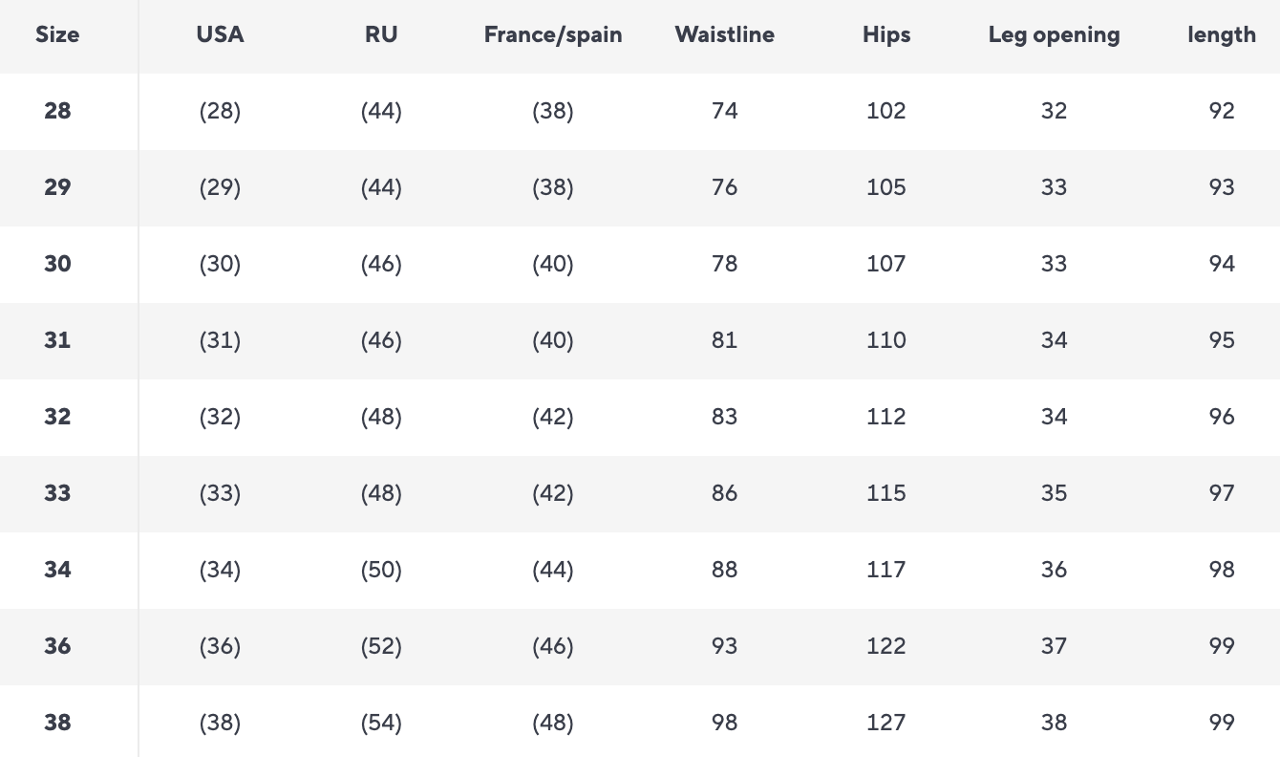This screenshot has width=1280, height=757.
Task: Click the hips value 122
Action: click(886, 646)
